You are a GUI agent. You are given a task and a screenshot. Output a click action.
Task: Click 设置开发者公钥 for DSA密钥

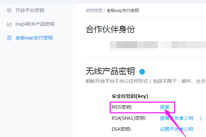pos(177,129)
